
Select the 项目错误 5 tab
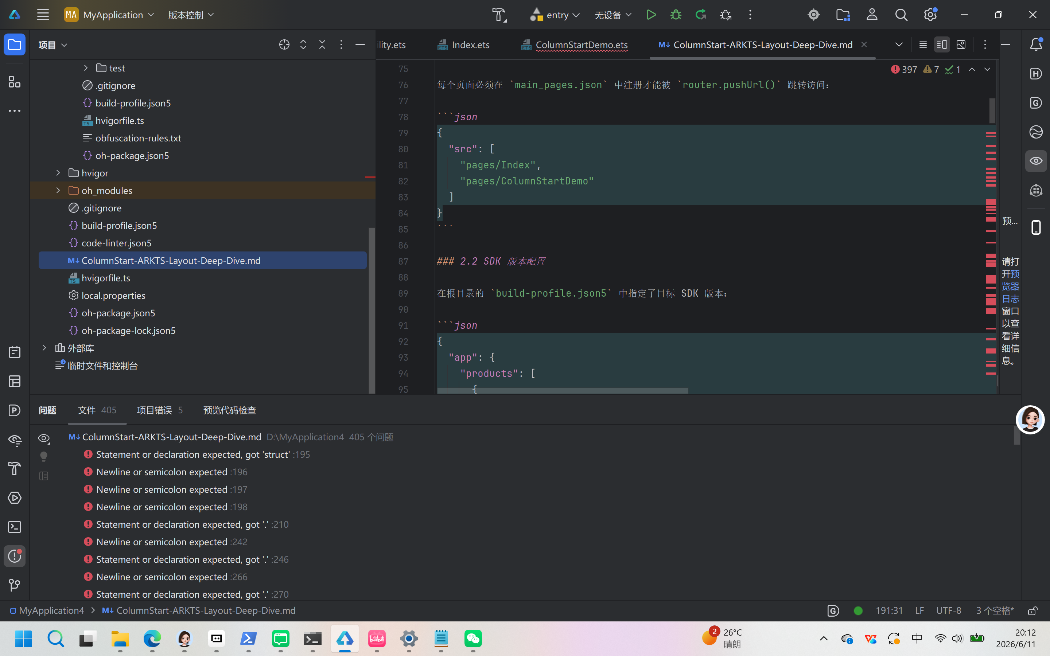pos(160,410)
